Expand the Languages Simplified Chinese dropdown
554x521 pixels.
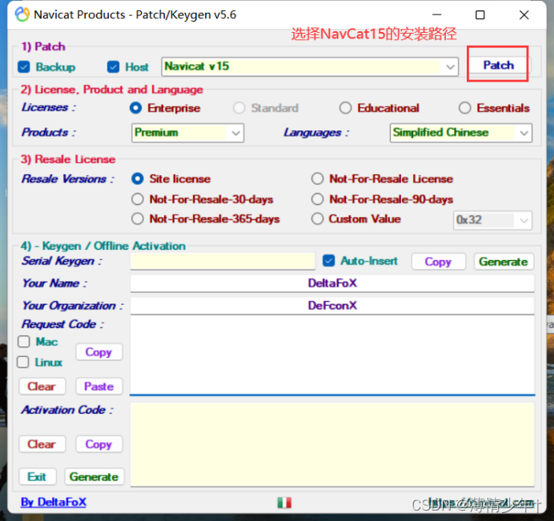[x=460, y=133]
